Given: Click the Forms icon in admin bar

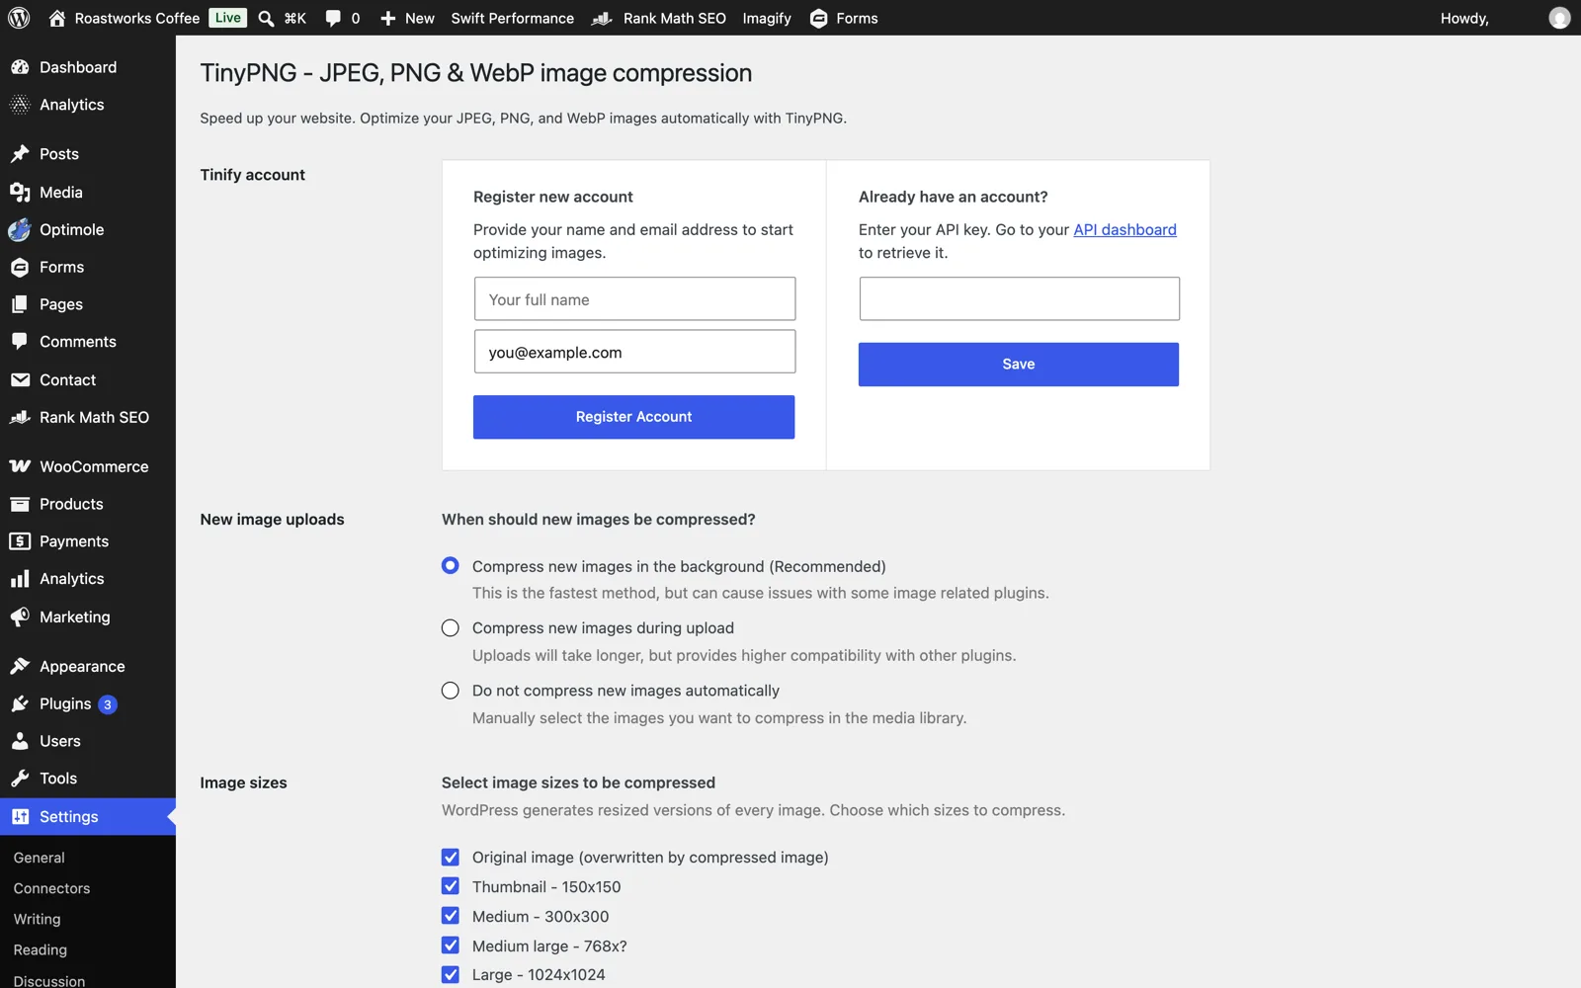Looking at the screenshot, I should point(818,18).
